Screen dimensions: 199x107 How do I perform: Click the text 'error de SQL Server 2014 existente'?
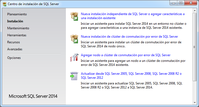tap(105, 65)
